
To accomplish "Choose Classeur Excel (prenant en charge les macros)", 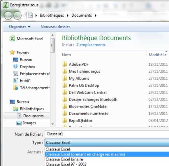I will coord(107,154).
